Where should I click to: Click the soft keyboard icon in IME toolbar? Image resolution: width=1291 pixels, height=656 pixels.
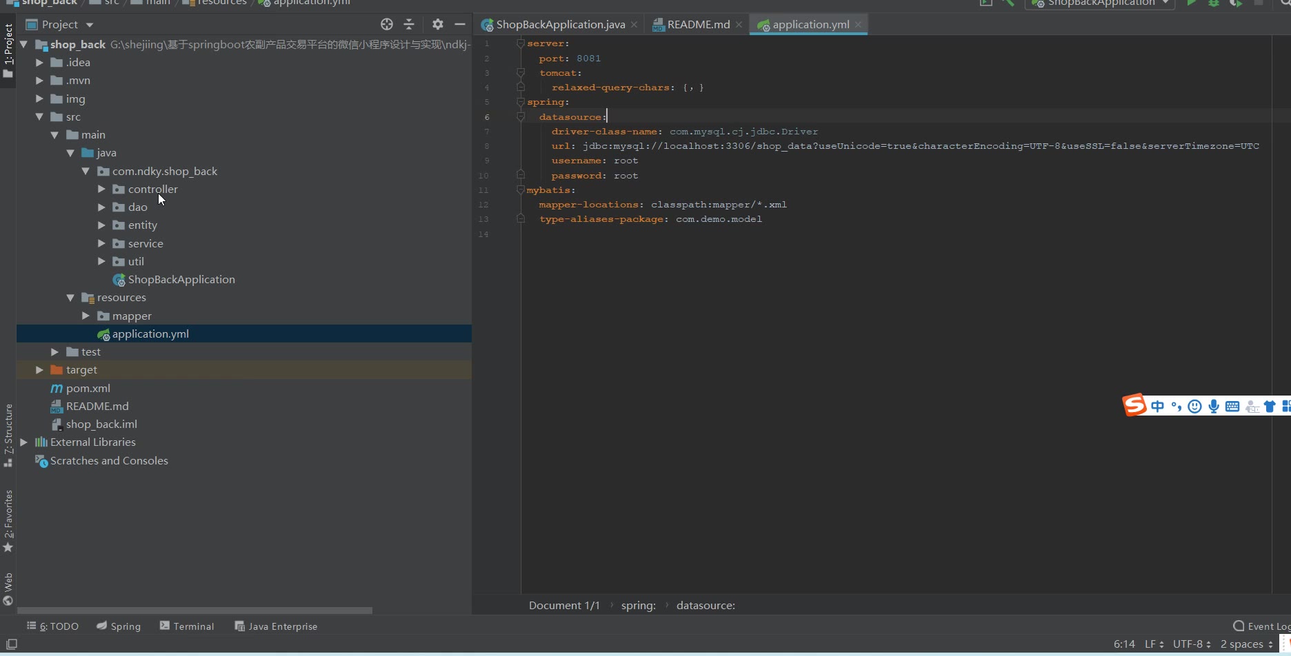pos(1232,407)
